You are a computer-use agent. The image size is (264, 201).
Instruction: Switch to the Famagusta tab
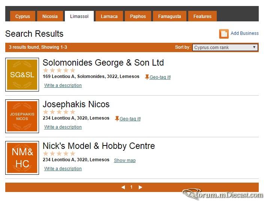click(x=169, y=16)
